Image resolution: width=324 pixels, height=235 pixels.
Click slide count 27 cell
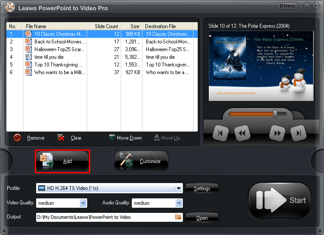click(x=117, y=49)
